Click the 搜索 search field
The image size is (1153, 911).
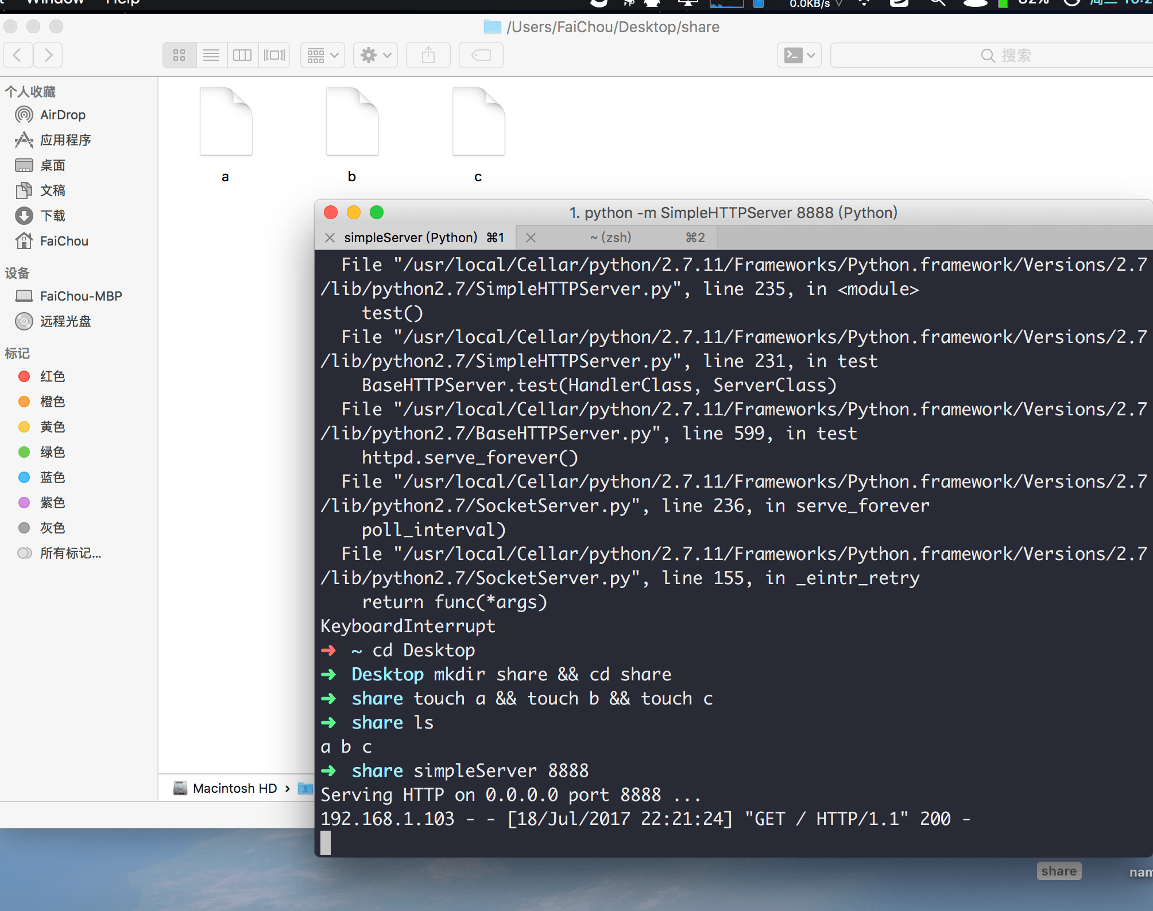[1005, 55]
